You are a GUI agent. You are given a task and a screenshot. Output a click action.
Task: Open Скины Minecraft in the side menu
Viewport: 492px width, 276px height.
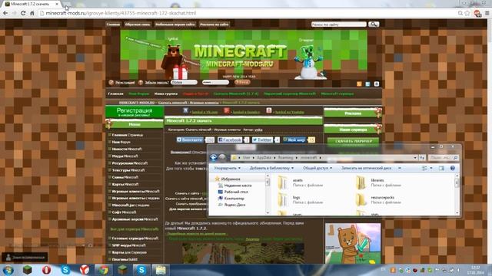click(x=125, y=177)
